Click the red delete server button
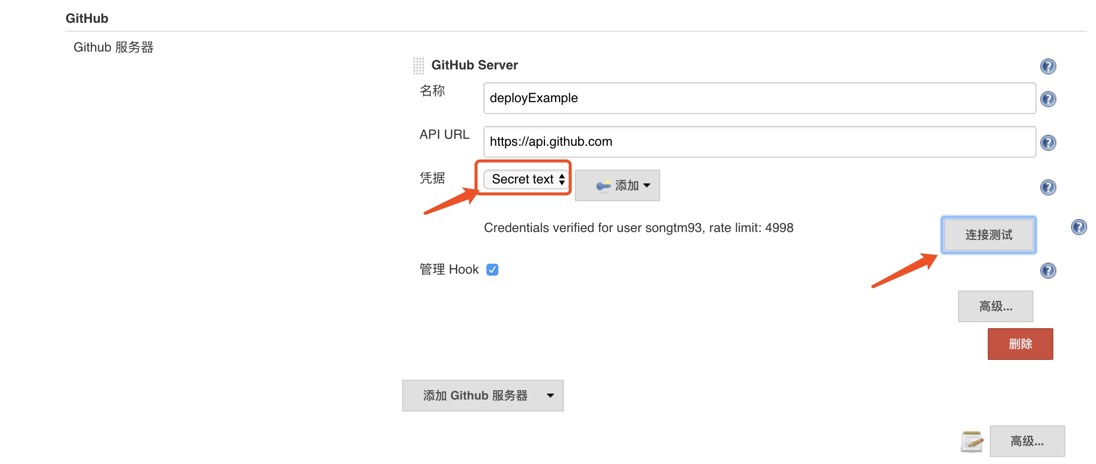 (1020, 344)
